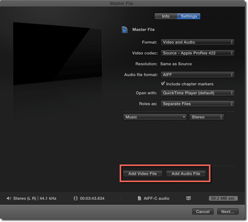Click the Master File window title
The height and width of the screenshot is (222, 248).
click(122, 3)
